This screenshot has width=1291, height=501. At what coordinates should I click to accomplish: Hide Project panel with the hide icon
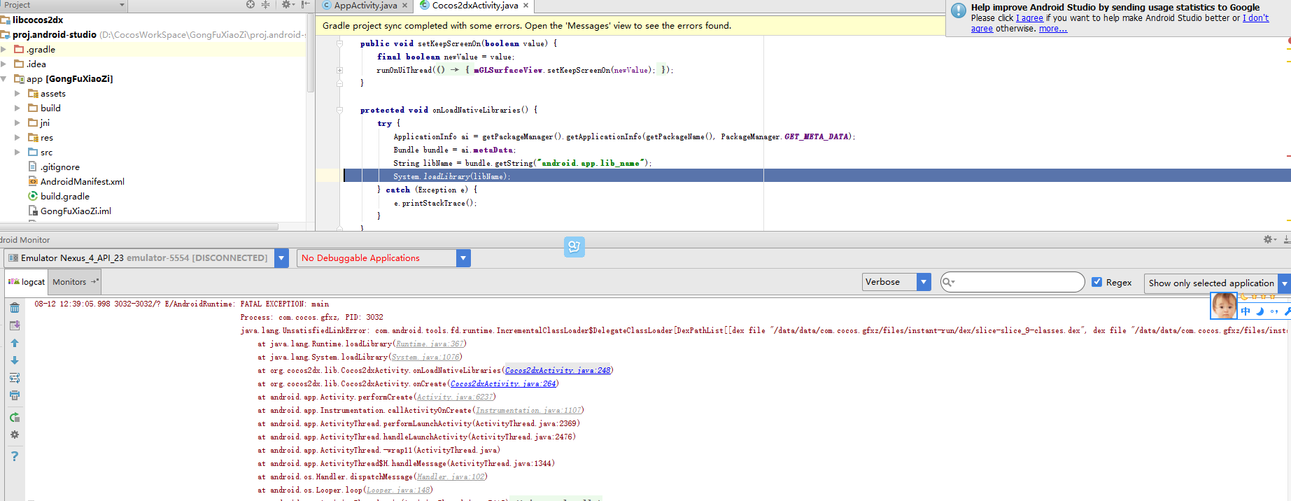point(305,5)
